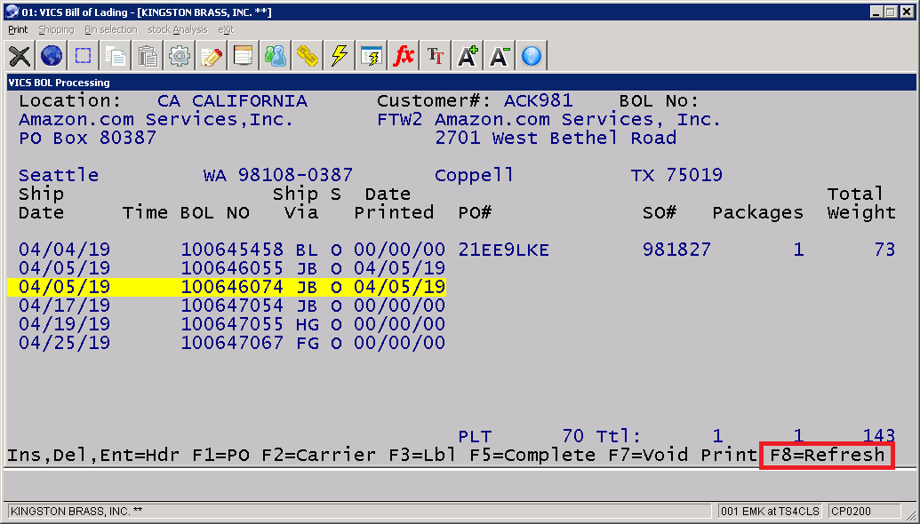Open help with blue question mark icon
The image size is (920, 524).
point(531,56)
